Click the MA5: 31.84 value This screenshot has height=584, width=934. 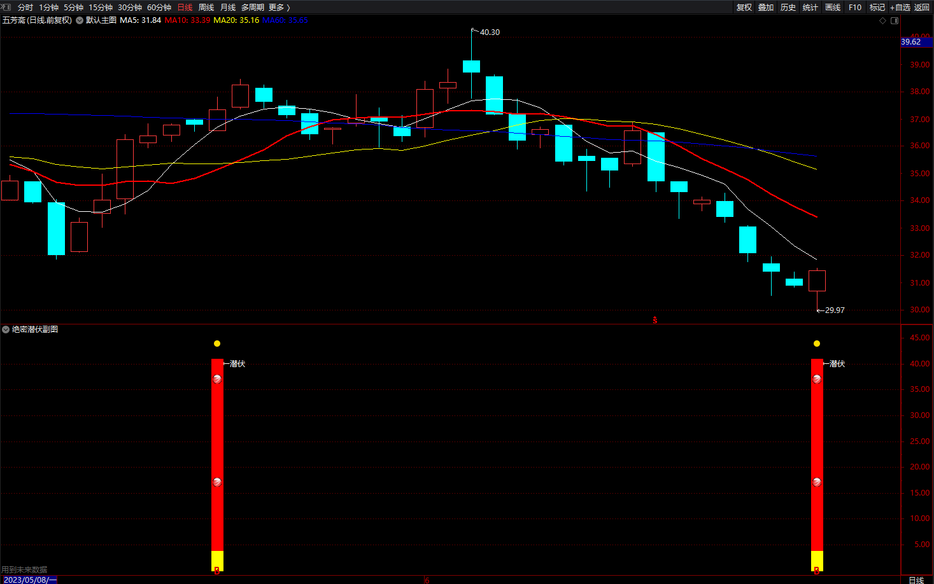coord(140,20)
